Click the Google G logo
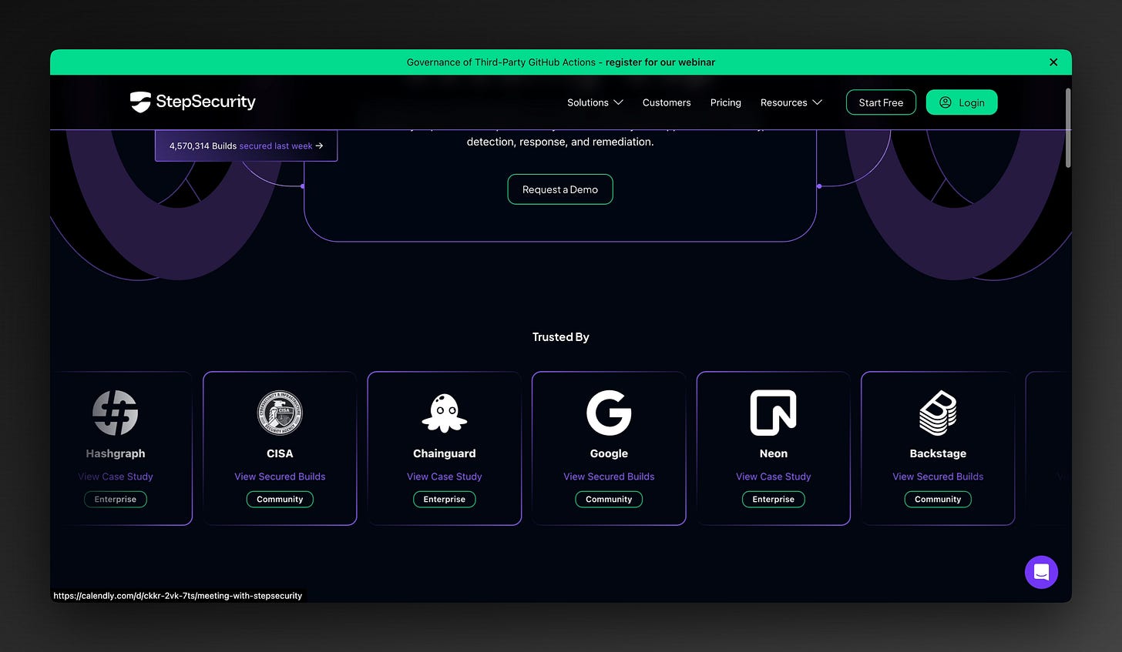The height and width of the screenshot is (652, 1122). tap(609, 413)
